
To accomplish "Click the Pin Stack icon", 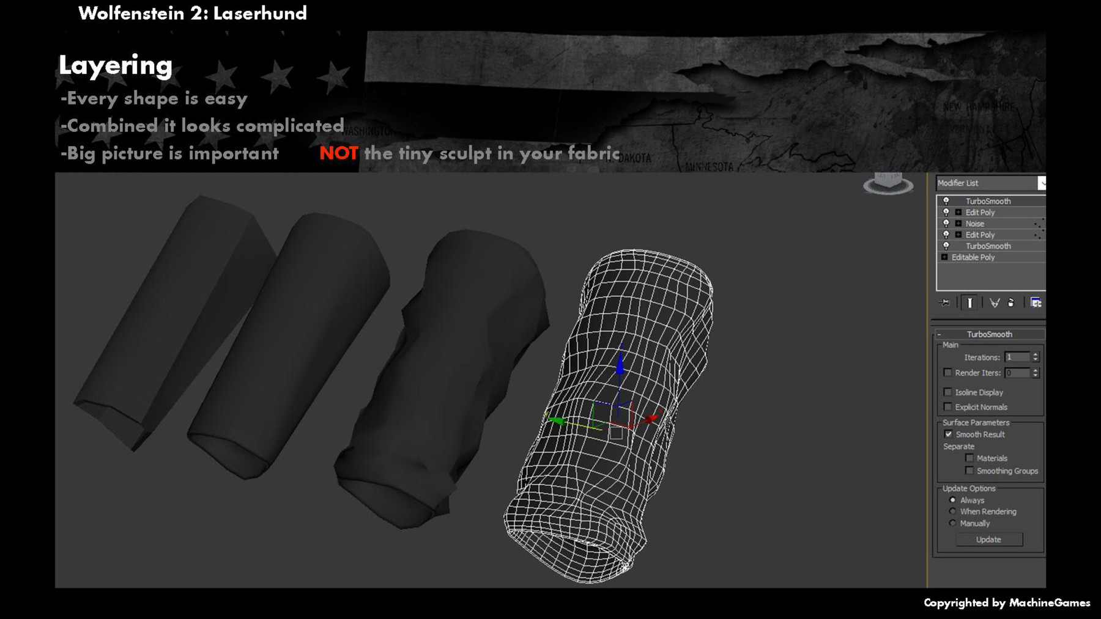I will (945, 302).
